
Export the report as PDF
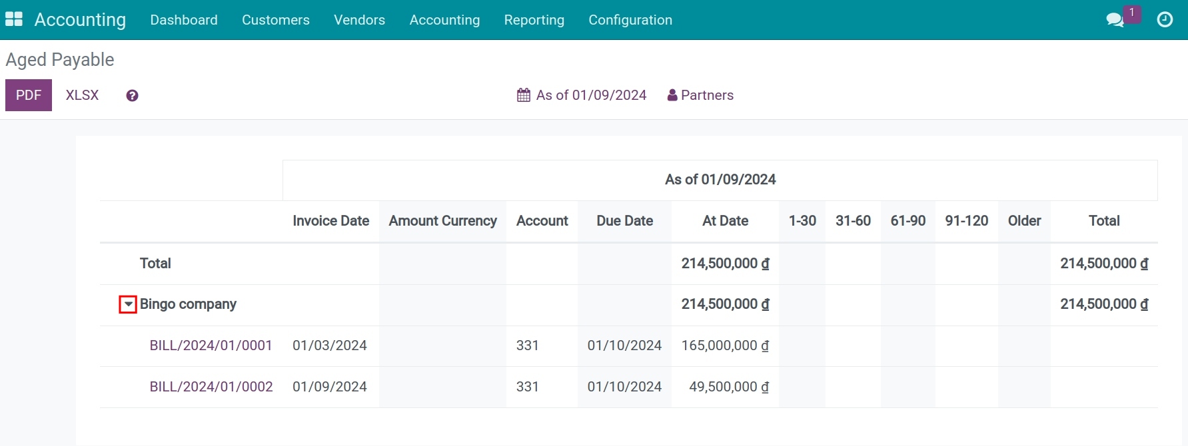[29, 95]
